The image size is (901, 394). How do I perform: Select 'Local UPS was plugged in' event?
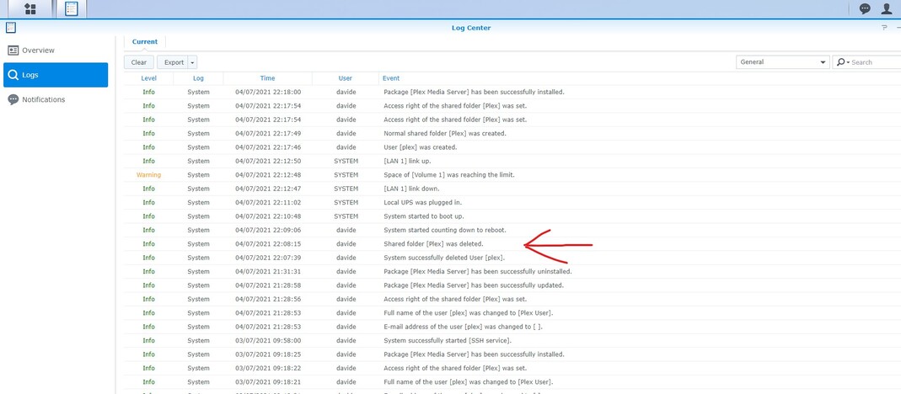coord(422,202)
